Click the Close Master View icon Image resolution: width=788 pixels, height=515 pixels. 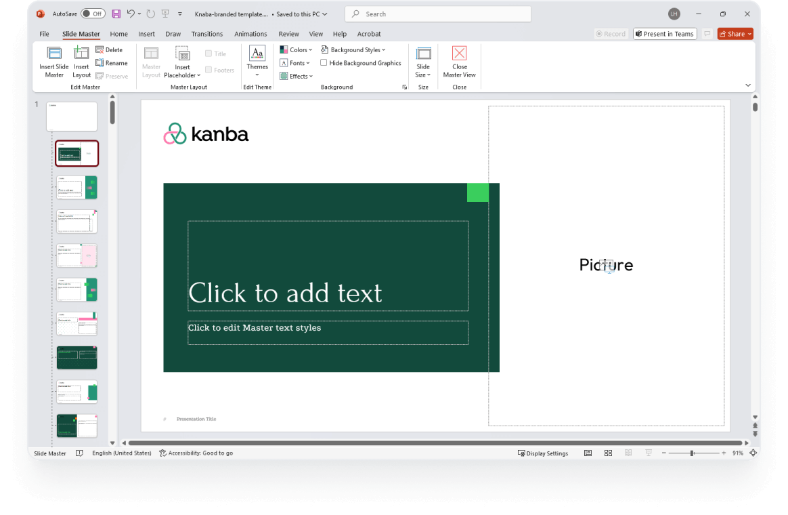pos(460,54)
